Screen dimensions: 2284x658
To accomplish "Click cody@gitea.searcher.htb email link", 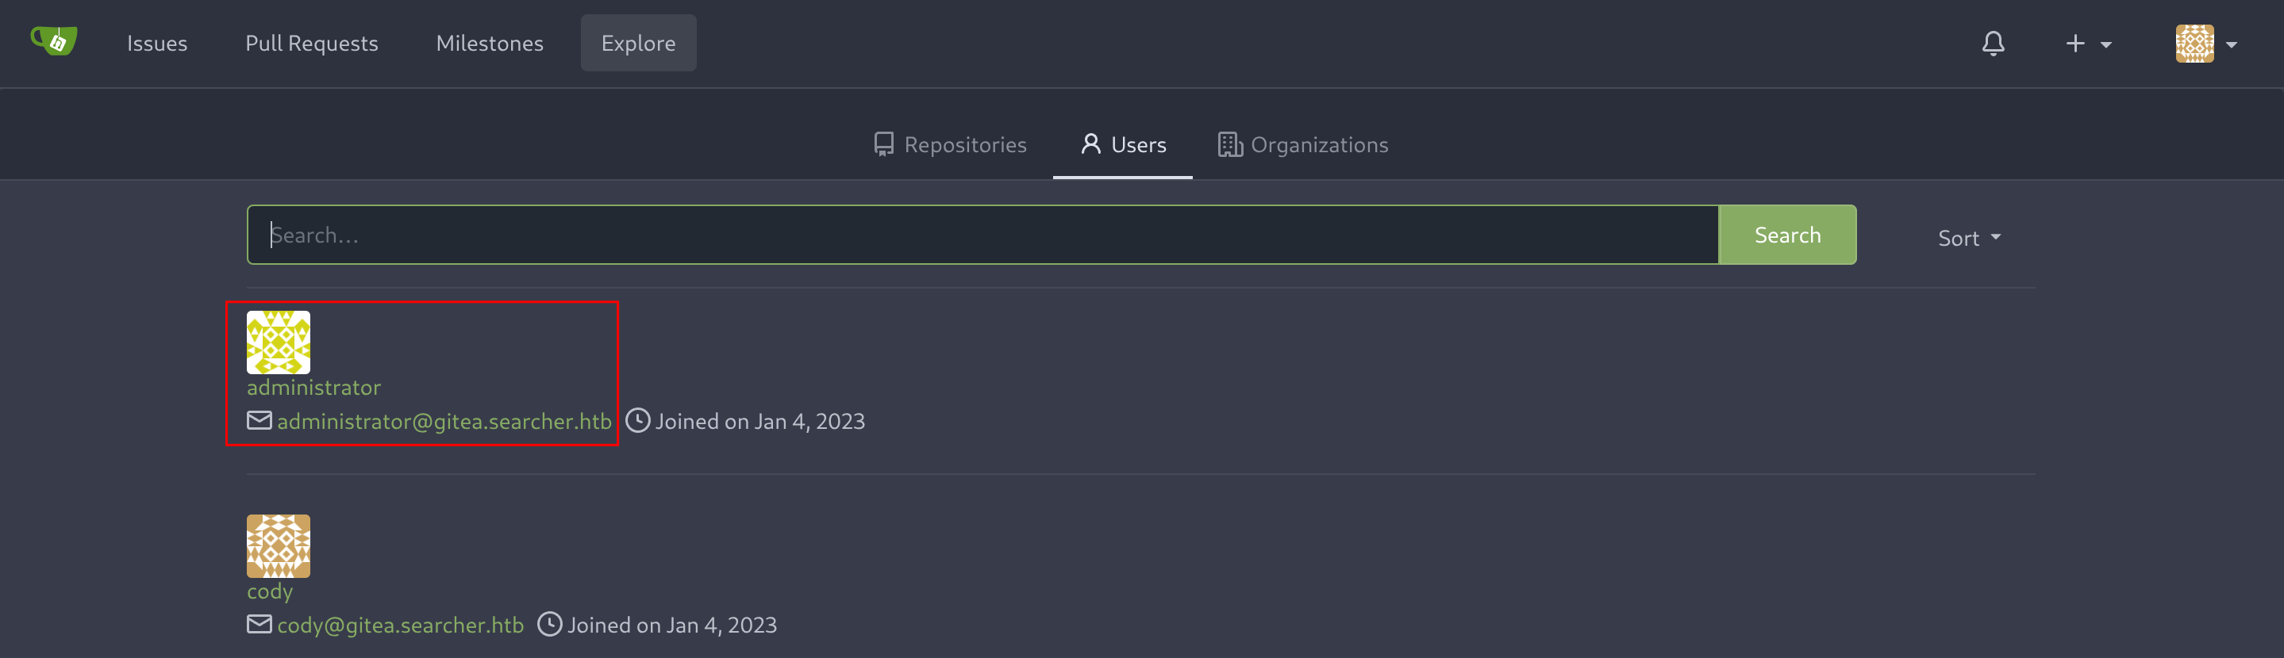I will [x=400, y=625].
